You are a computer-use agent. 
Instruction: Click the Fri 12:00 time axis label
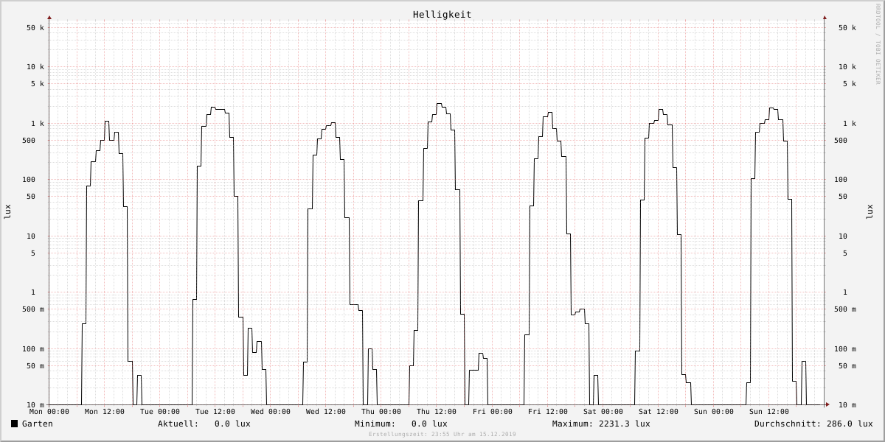548,412
